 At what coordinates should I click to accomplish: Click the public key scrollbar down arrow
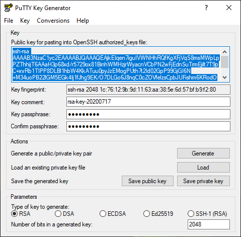pyautogui.click(x=225, y=77)
